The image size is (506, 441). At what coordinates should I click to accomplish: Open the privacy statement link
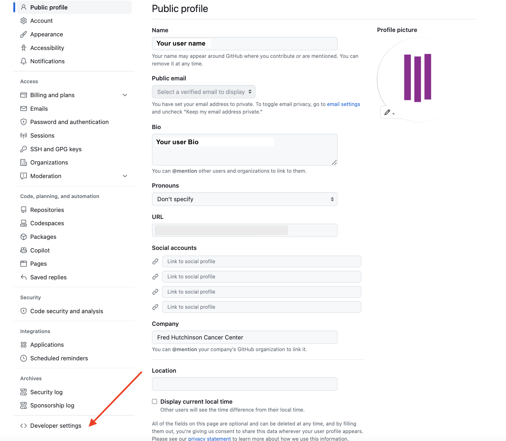(x=209, y=438)
